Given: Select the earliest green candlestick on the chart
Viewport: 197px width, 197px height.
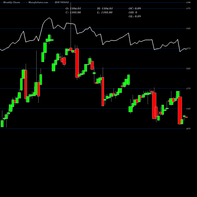Looking at the screenshot, I should tap(2, 124).
